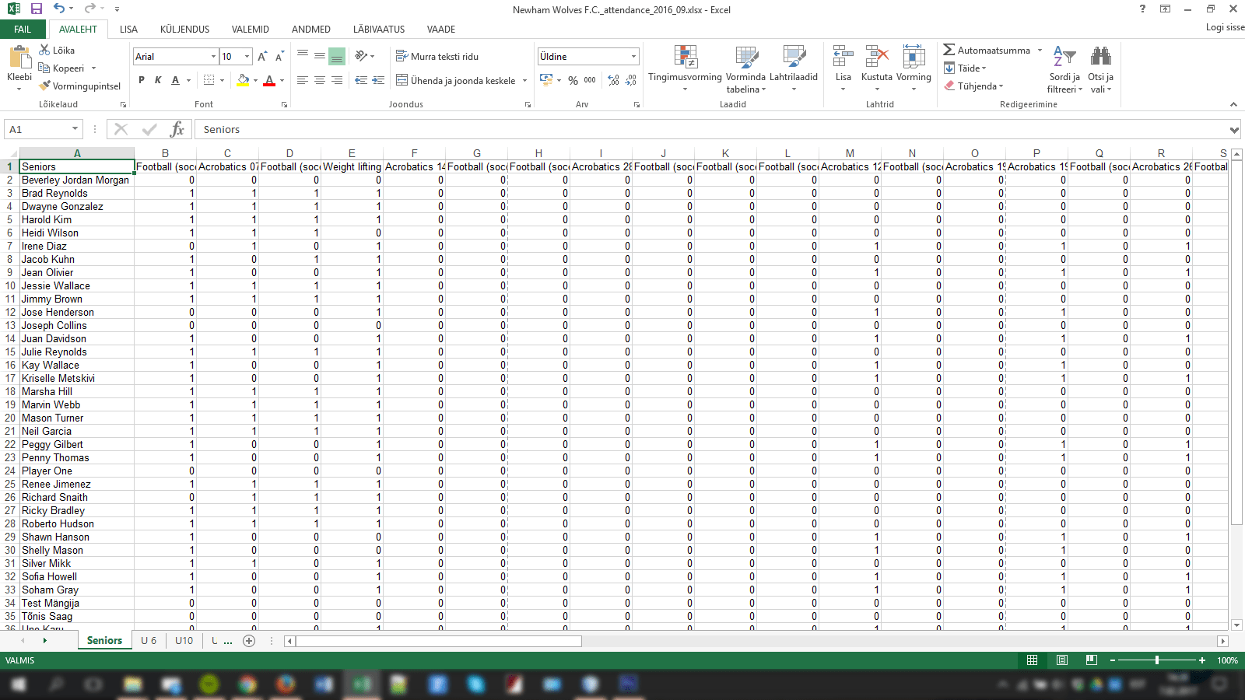Click the insert function fx icon
Viewport: 1245px width, 700px height.
177,129
